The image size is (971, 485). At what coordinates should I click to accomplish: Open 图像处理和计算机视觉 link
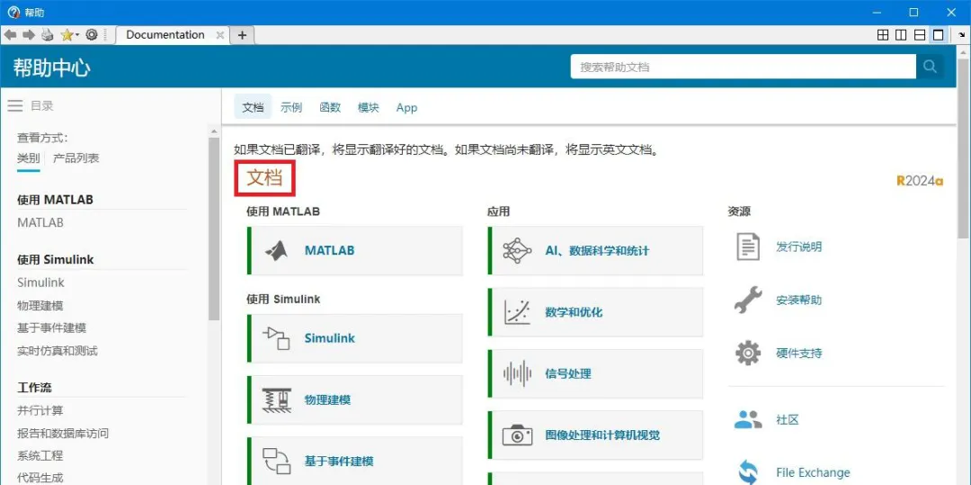[x=602, y=436]
